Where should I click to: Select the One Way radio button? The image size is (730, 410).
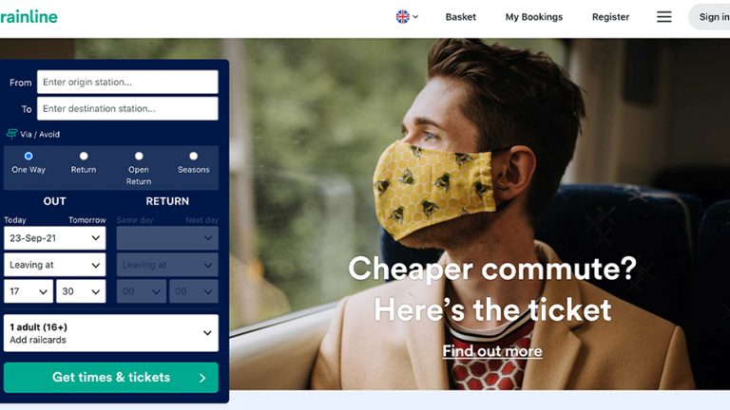click(29, 156)
